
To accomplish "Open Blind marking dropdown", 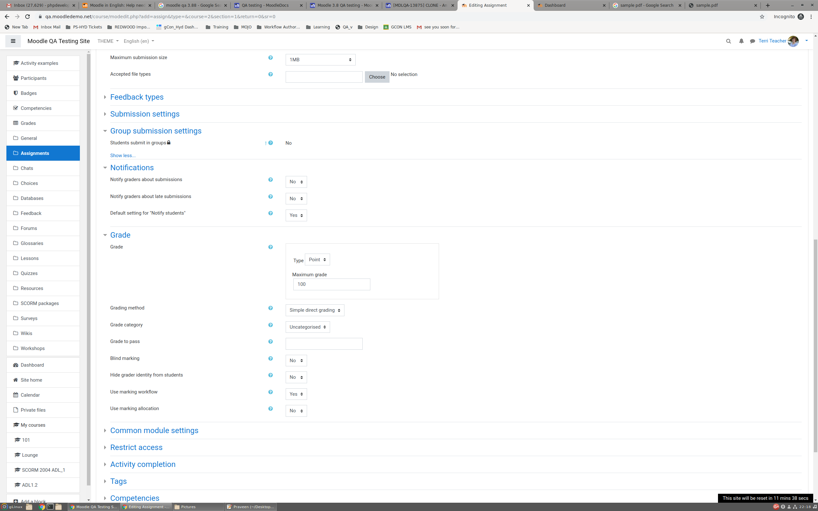I will tap(296, 361).
